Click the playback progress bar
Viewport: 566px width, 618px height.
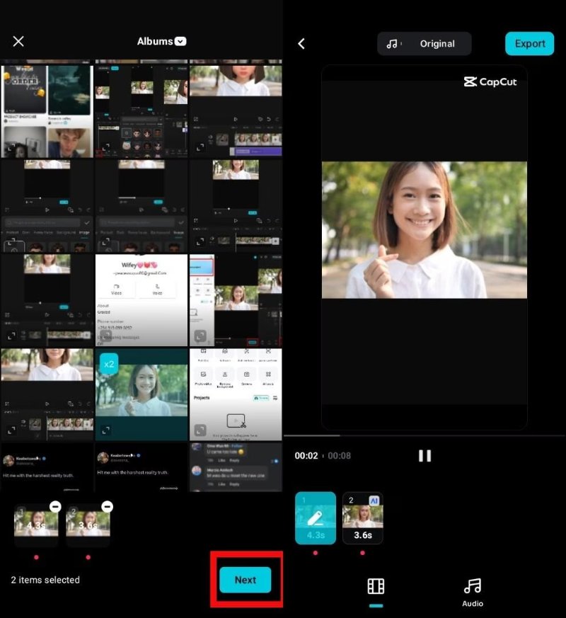coord(424,435)
